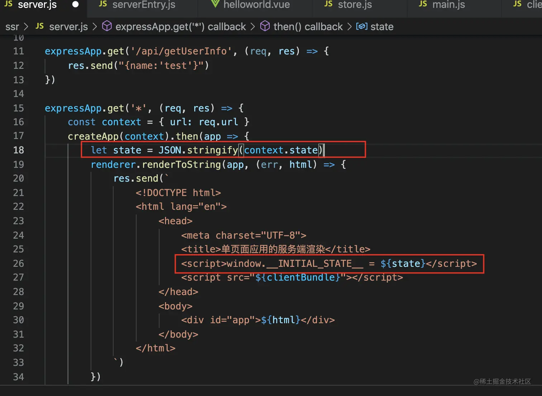This screenshot has width=542, height=396.
Task: Click the JS icon on serverEntry.js tab
Action: 103,4
